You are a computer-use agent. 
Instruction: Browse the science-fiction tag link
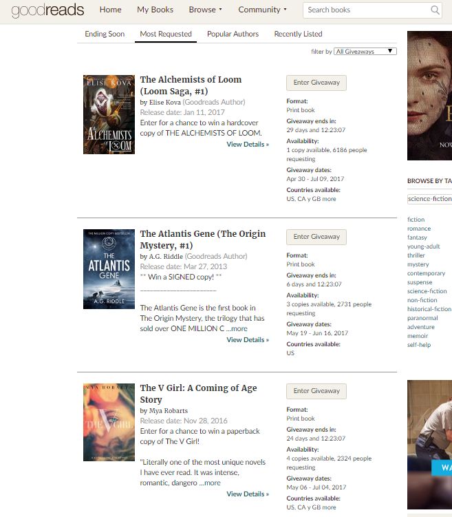pos(427,291)
